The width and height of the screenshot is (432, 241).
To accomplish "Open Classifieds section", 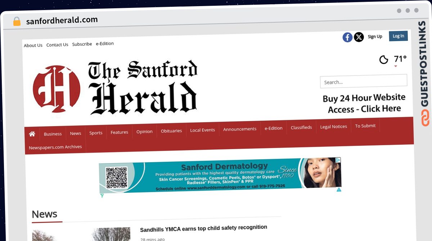I will point(301,127).
